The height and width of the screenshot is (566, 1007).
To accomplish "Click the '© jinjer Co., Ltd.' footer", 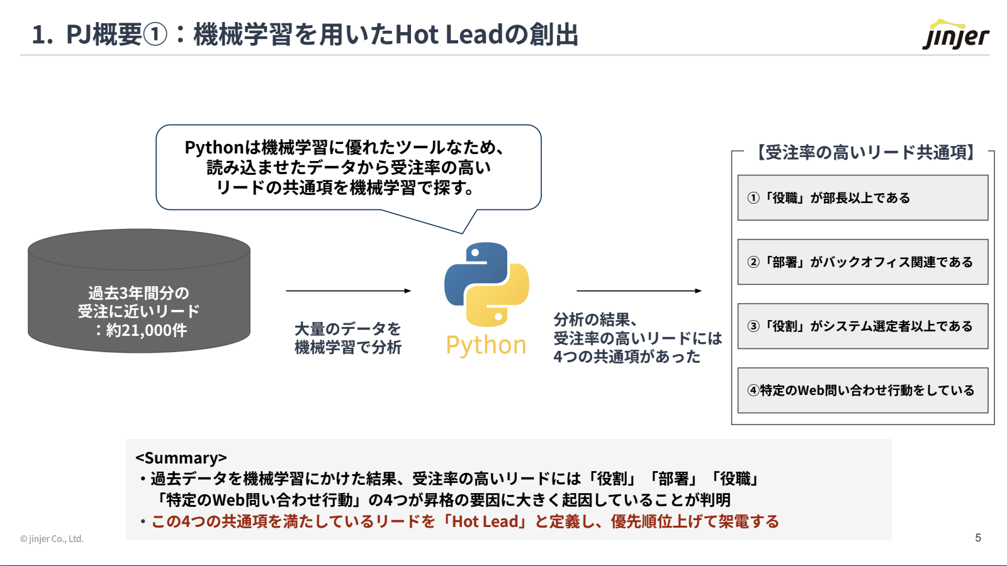I will [x=52, y=539].
